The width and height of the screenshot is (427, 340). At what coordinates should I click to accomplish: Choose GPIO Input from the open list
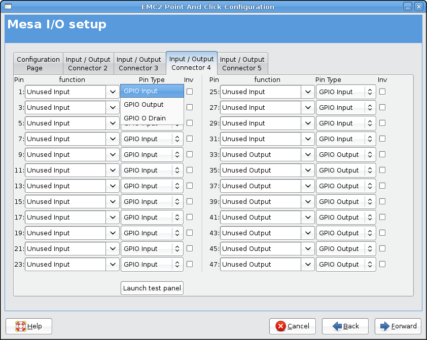click(152, 91)
